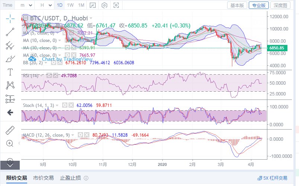Viewport: 299px width, 186px height.
Task: Remove the RSI (14) indicator
Action: click(x=55, y=75)
